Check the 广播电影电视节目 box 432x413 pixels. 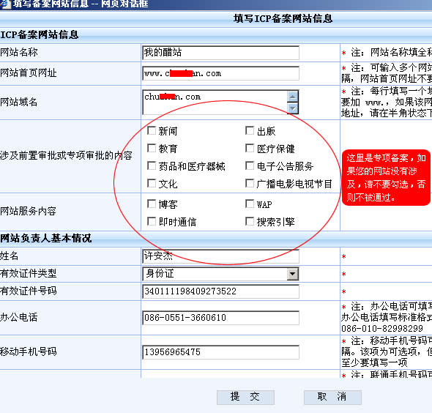(250, 184)
